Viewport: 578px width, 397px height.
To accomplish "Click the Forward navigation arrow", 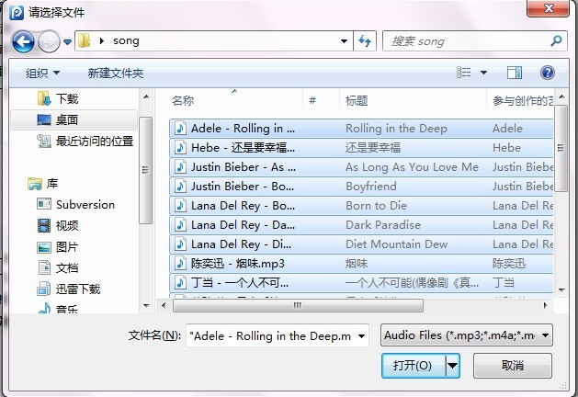I will click(49, 41).
